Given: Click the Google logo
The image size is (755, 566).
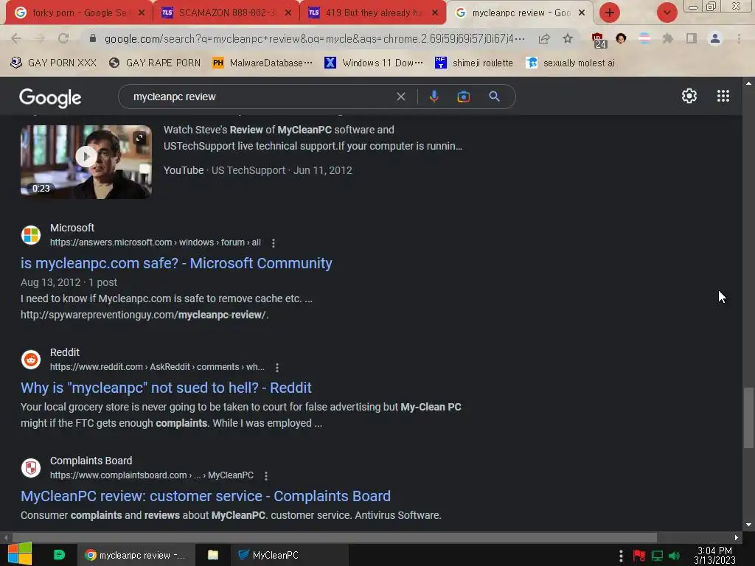Looking at the screenshot, I should (50, 98).
